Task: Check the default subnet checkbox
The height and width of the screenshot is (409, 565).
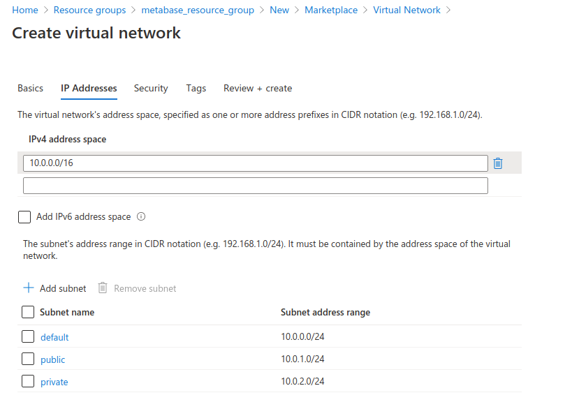Action: pos(27,336)
